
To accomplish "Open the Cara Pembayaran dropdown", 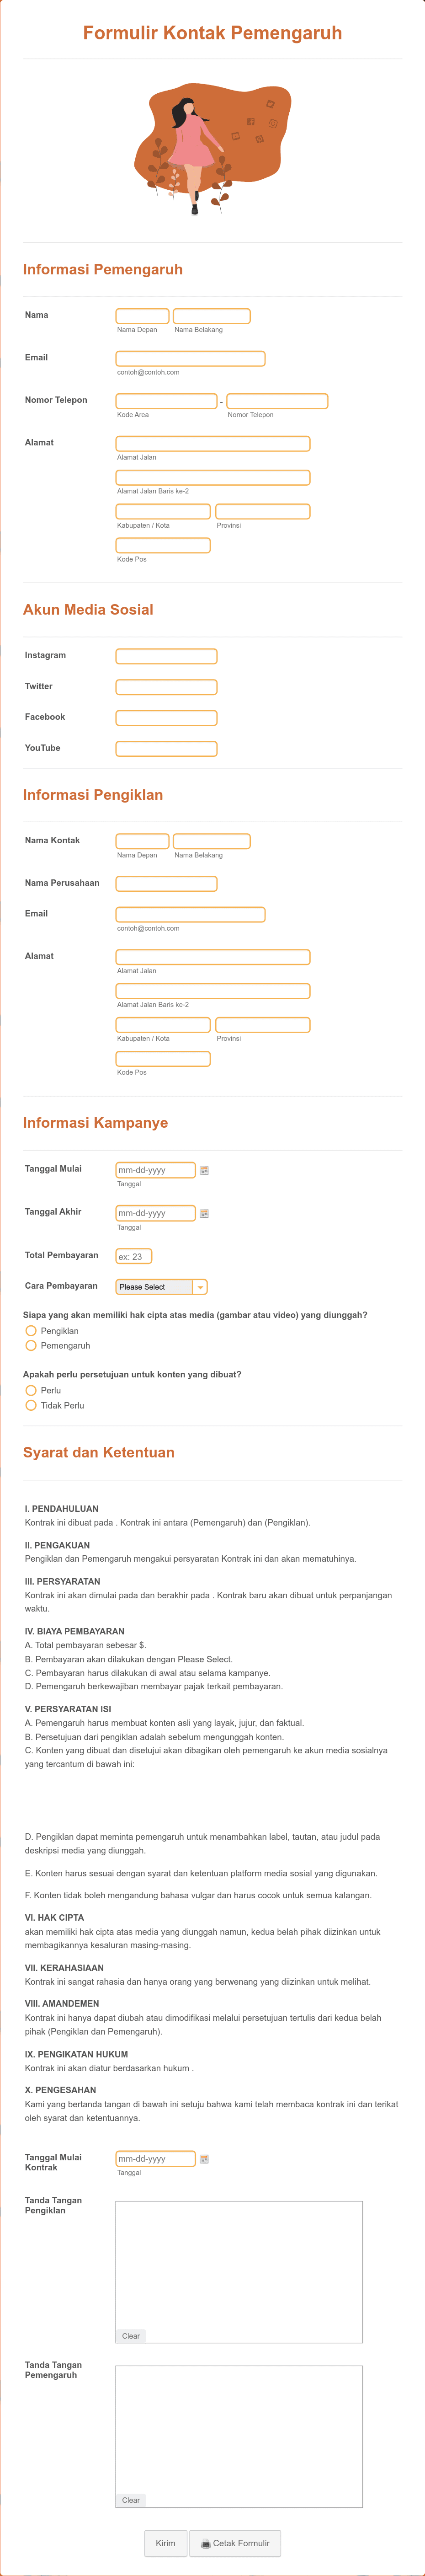I will coord(161,1287).
